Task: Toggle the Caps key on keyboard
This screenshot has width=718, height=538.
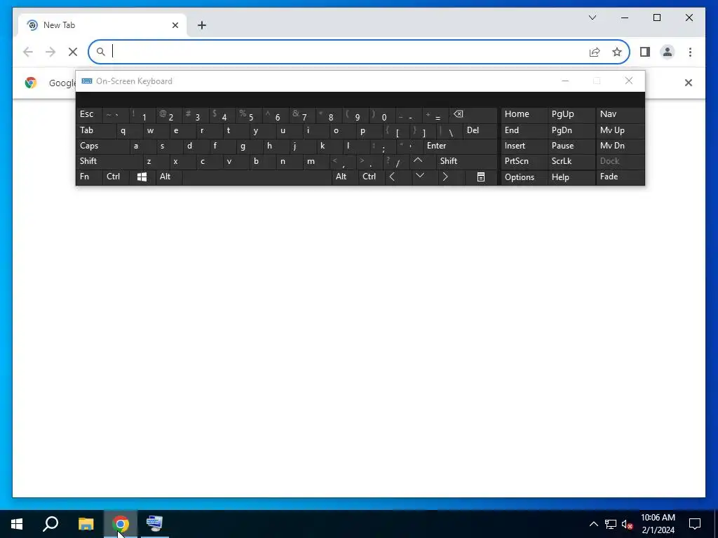Action: 102,146
